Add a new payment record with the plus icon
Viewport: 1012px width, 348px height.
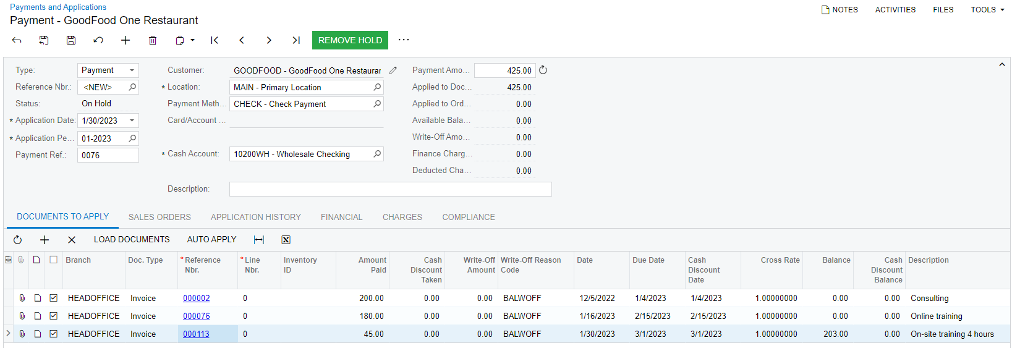(x=125, y=40)
